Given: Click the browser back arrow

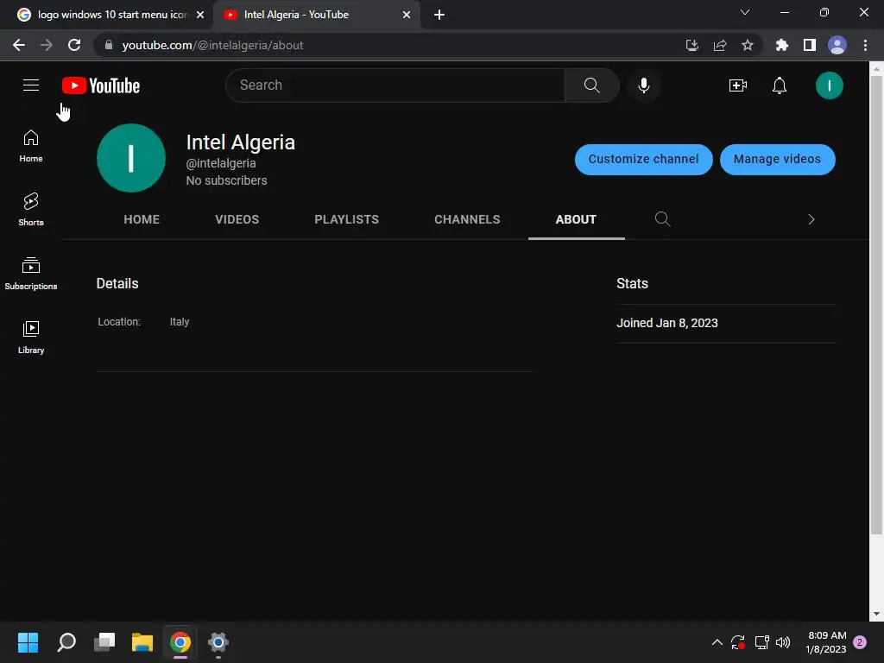Looking at the screenshot, I should click(x=19, y=45).
